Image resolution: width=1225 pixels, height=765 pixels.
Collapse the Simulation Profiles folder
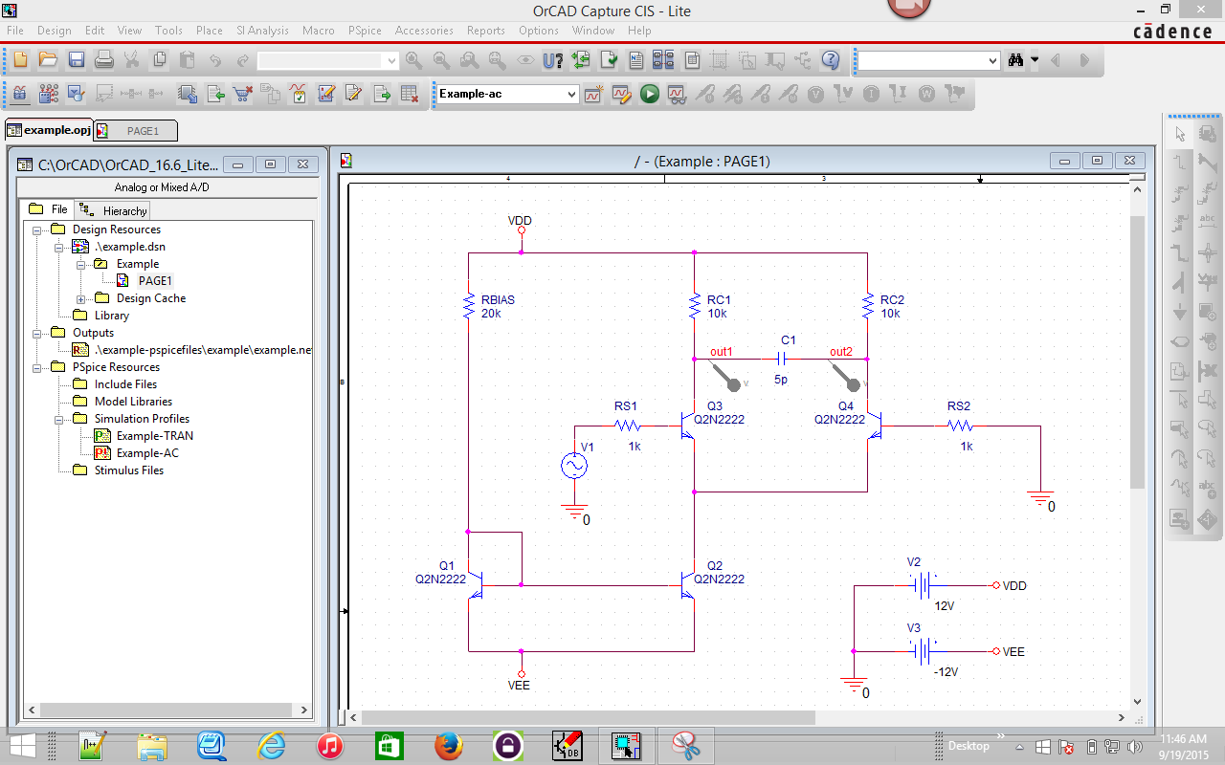[x=59, y=419]
